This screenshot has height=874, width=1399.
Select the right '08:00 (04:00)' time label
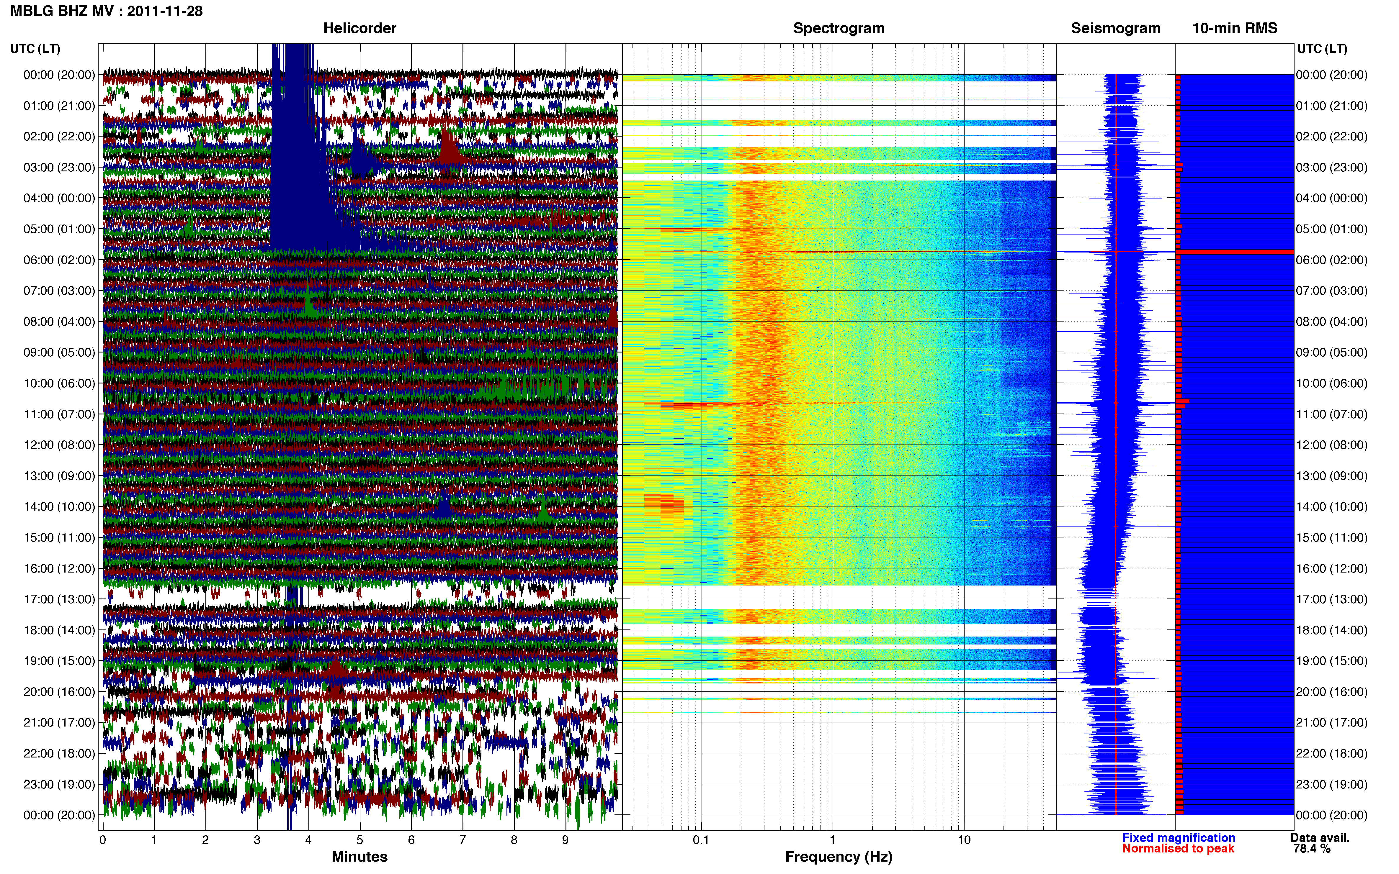coord(1332,322)
